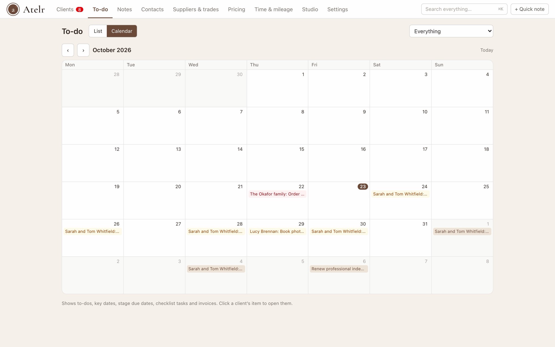Click day 15 number
This screenshot has height=347, width=555.
[302, 149]
